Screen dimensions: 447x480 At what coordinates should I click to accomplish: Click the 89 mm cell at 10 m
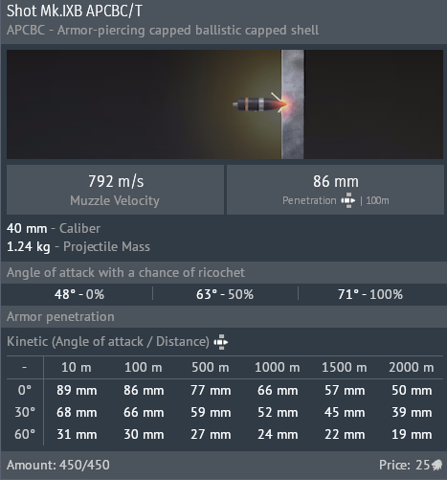click(x=77, y=390)
